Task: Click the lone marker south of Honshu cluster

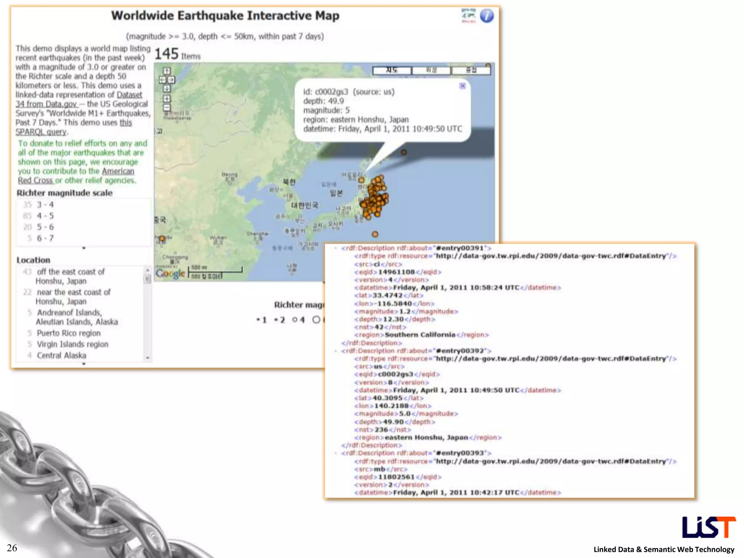Action: (x=375, y=234)
